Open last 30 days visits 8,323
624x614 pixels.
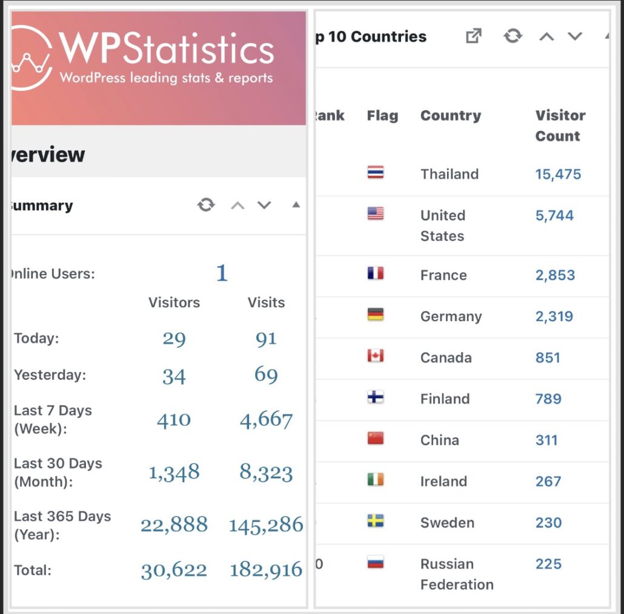pos(266,472)
